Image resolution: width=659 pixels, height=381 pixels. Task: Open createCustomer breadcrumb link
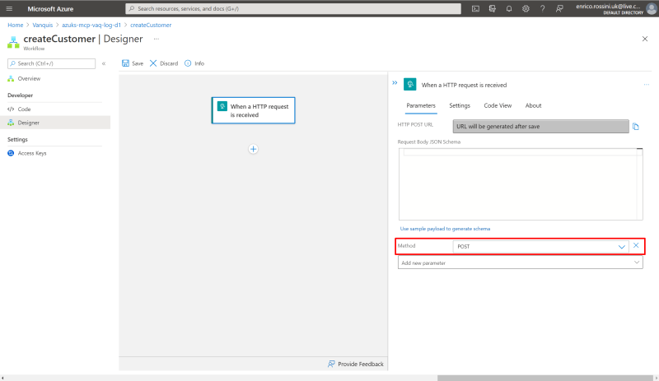[x=151, y=25]
